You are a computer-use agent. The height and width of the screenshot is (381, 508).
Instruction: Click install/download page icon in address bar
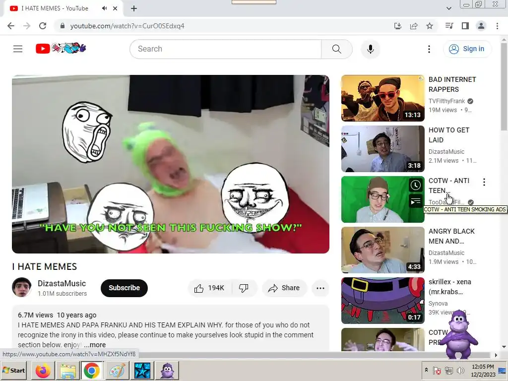click(398, 26)
